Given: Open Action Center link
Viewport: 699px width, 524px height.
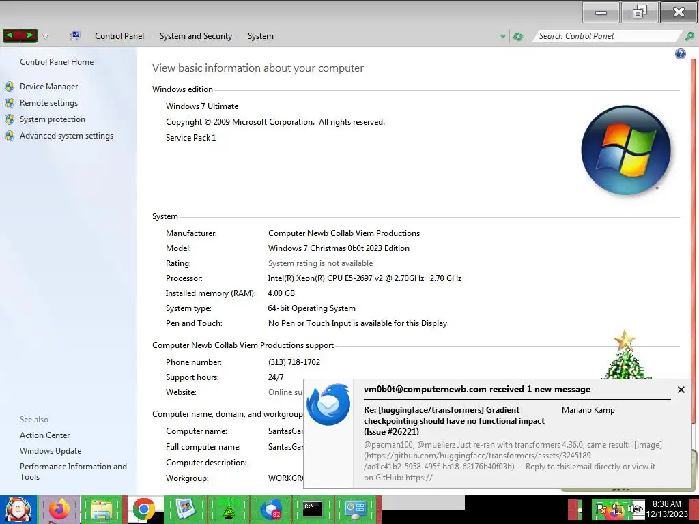Looking at the screenshot, I should pyautogui.click(x=44, y=435).
